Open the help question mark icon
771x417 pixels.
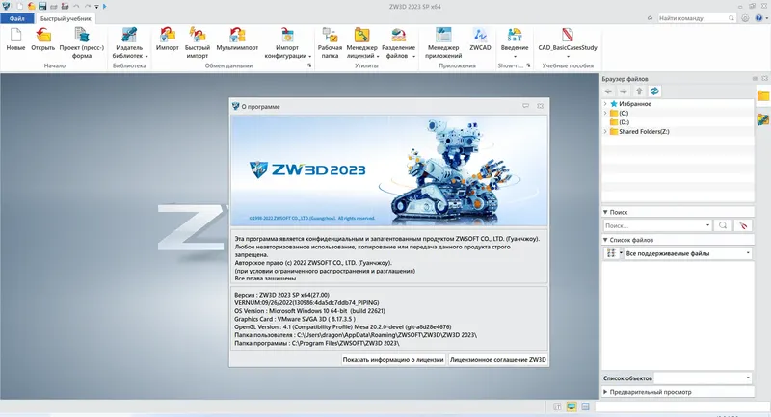758,18
